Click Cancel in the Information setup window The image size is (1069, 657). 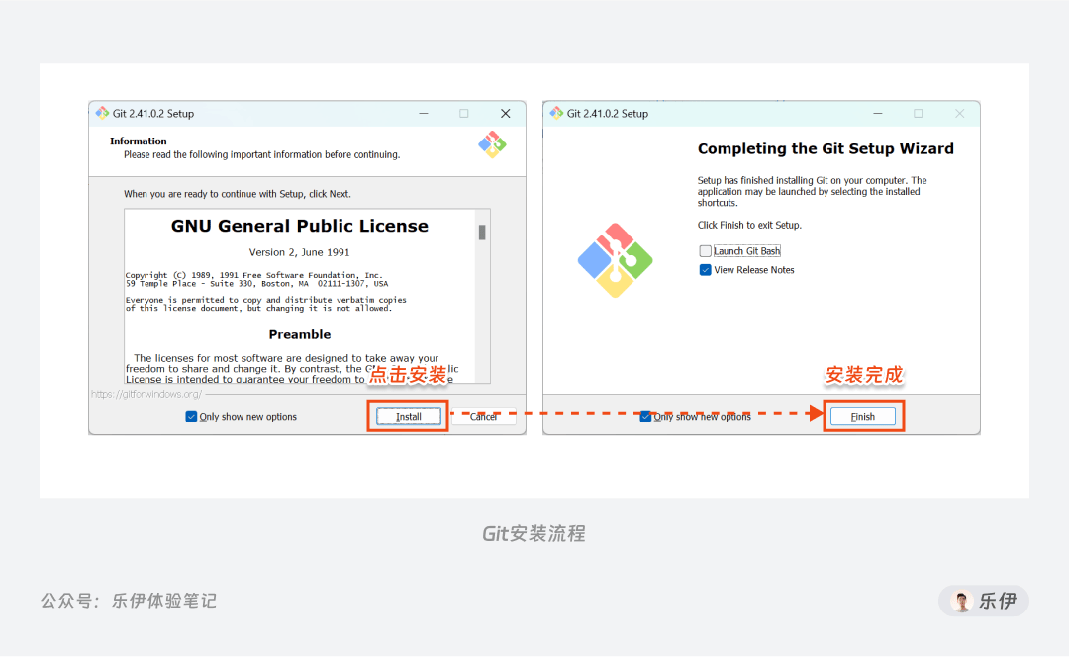(x=483, y=416)
